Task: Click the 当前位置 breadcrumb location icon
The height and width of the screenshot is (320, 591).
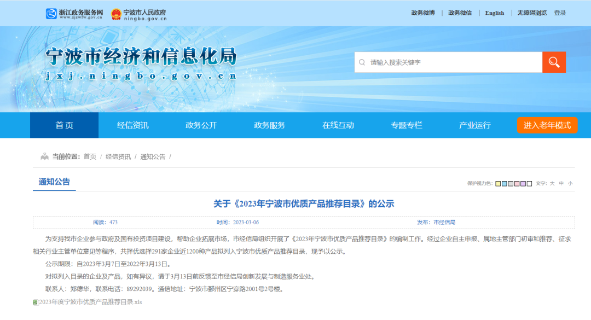Action: tap(44, 156)
